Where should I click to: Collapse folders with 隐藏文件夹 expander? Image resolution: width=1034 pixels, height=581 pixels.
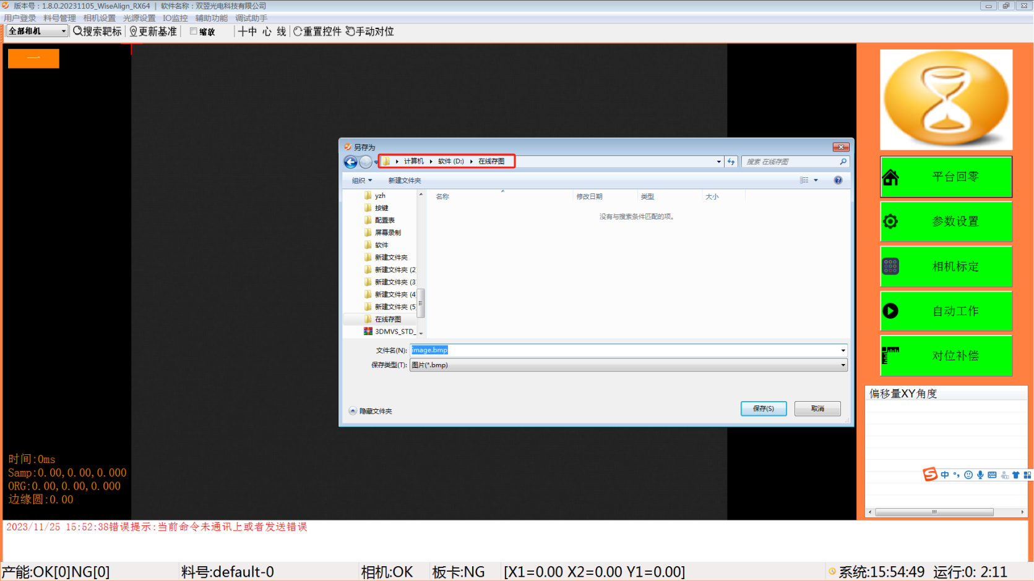(x=353, y=411)
